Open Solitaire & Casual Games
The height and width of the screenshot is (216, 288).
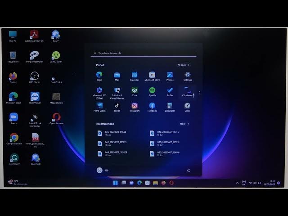[117, 93]
